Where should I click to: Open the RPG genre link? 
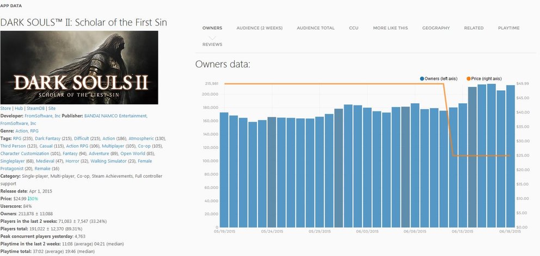[x=34, y=131]
